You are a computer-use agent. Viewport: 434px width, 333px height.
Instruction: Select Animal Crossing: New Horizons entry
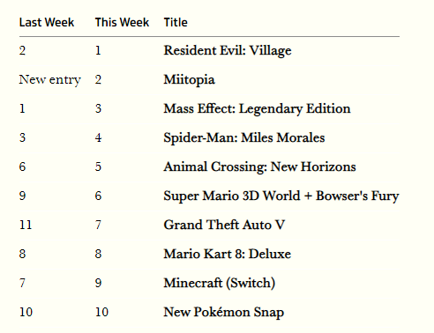tap(259, 166)
